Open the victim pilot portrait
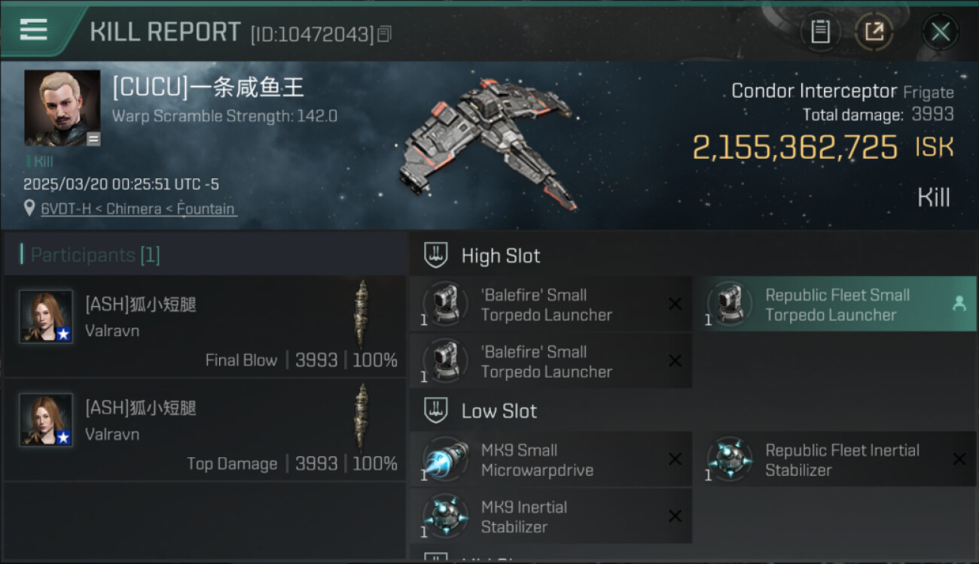The height and width of the screenshot is (564, 979). pyautogui.click(x=63, y=108)
